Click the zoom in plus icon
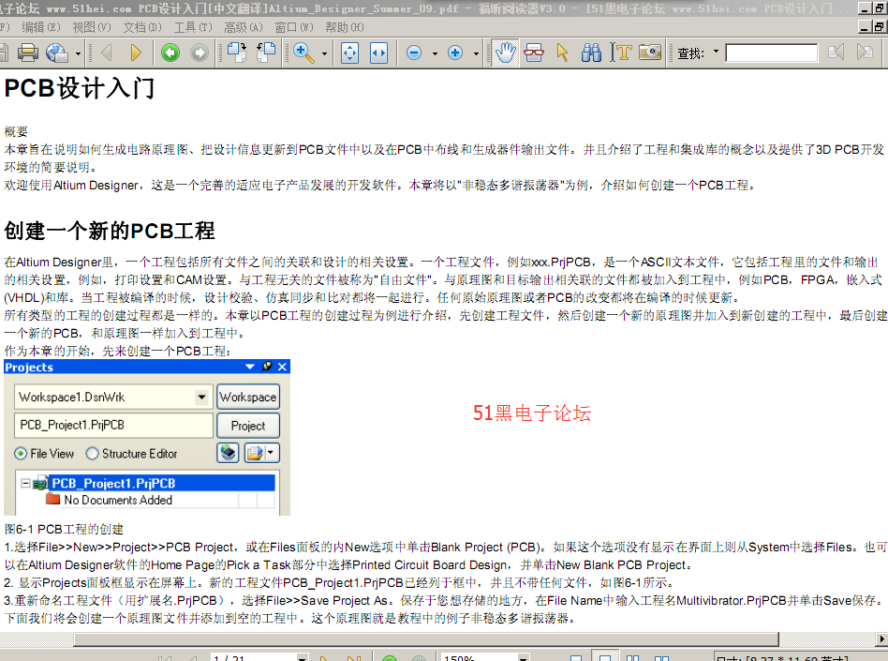The image size is (888, 661). (454, 53)
